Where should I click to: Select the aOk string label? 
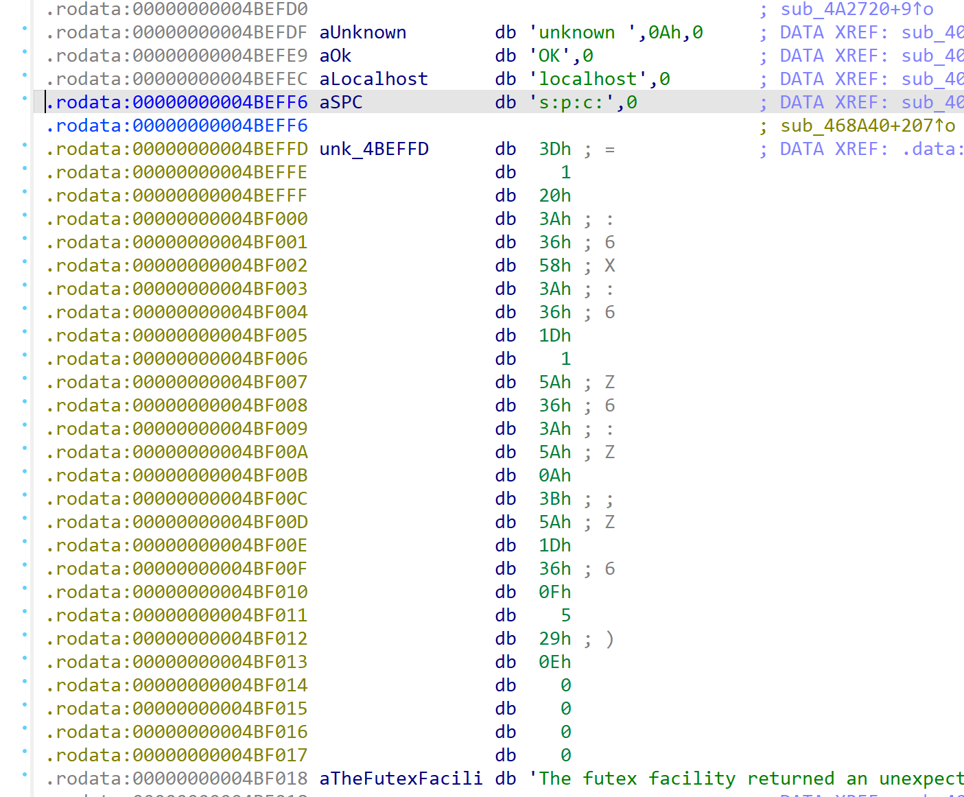[x=335, y=56]
